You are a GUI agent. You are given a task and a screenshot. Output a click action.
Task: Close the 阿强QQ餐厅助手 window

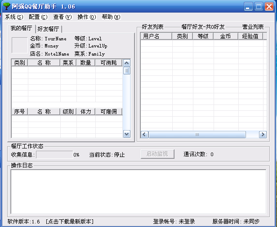pyautogui.click(x=269, y=7)
